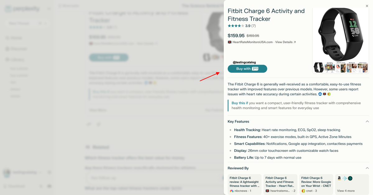Collapse the Reviewed By section
The width and height of the screenshot is (373, 195).
click(367, 168)
